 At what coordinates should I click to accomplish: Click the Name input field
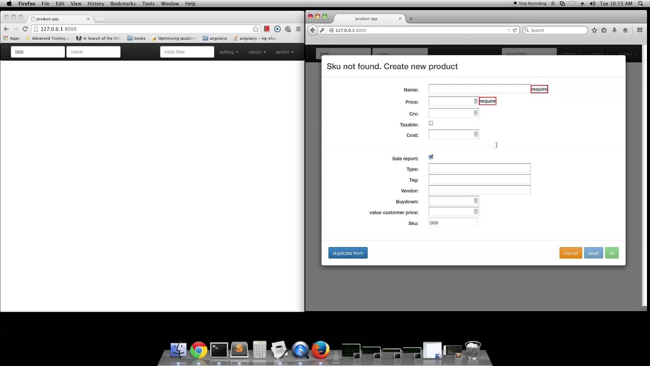tap(479, 89)
